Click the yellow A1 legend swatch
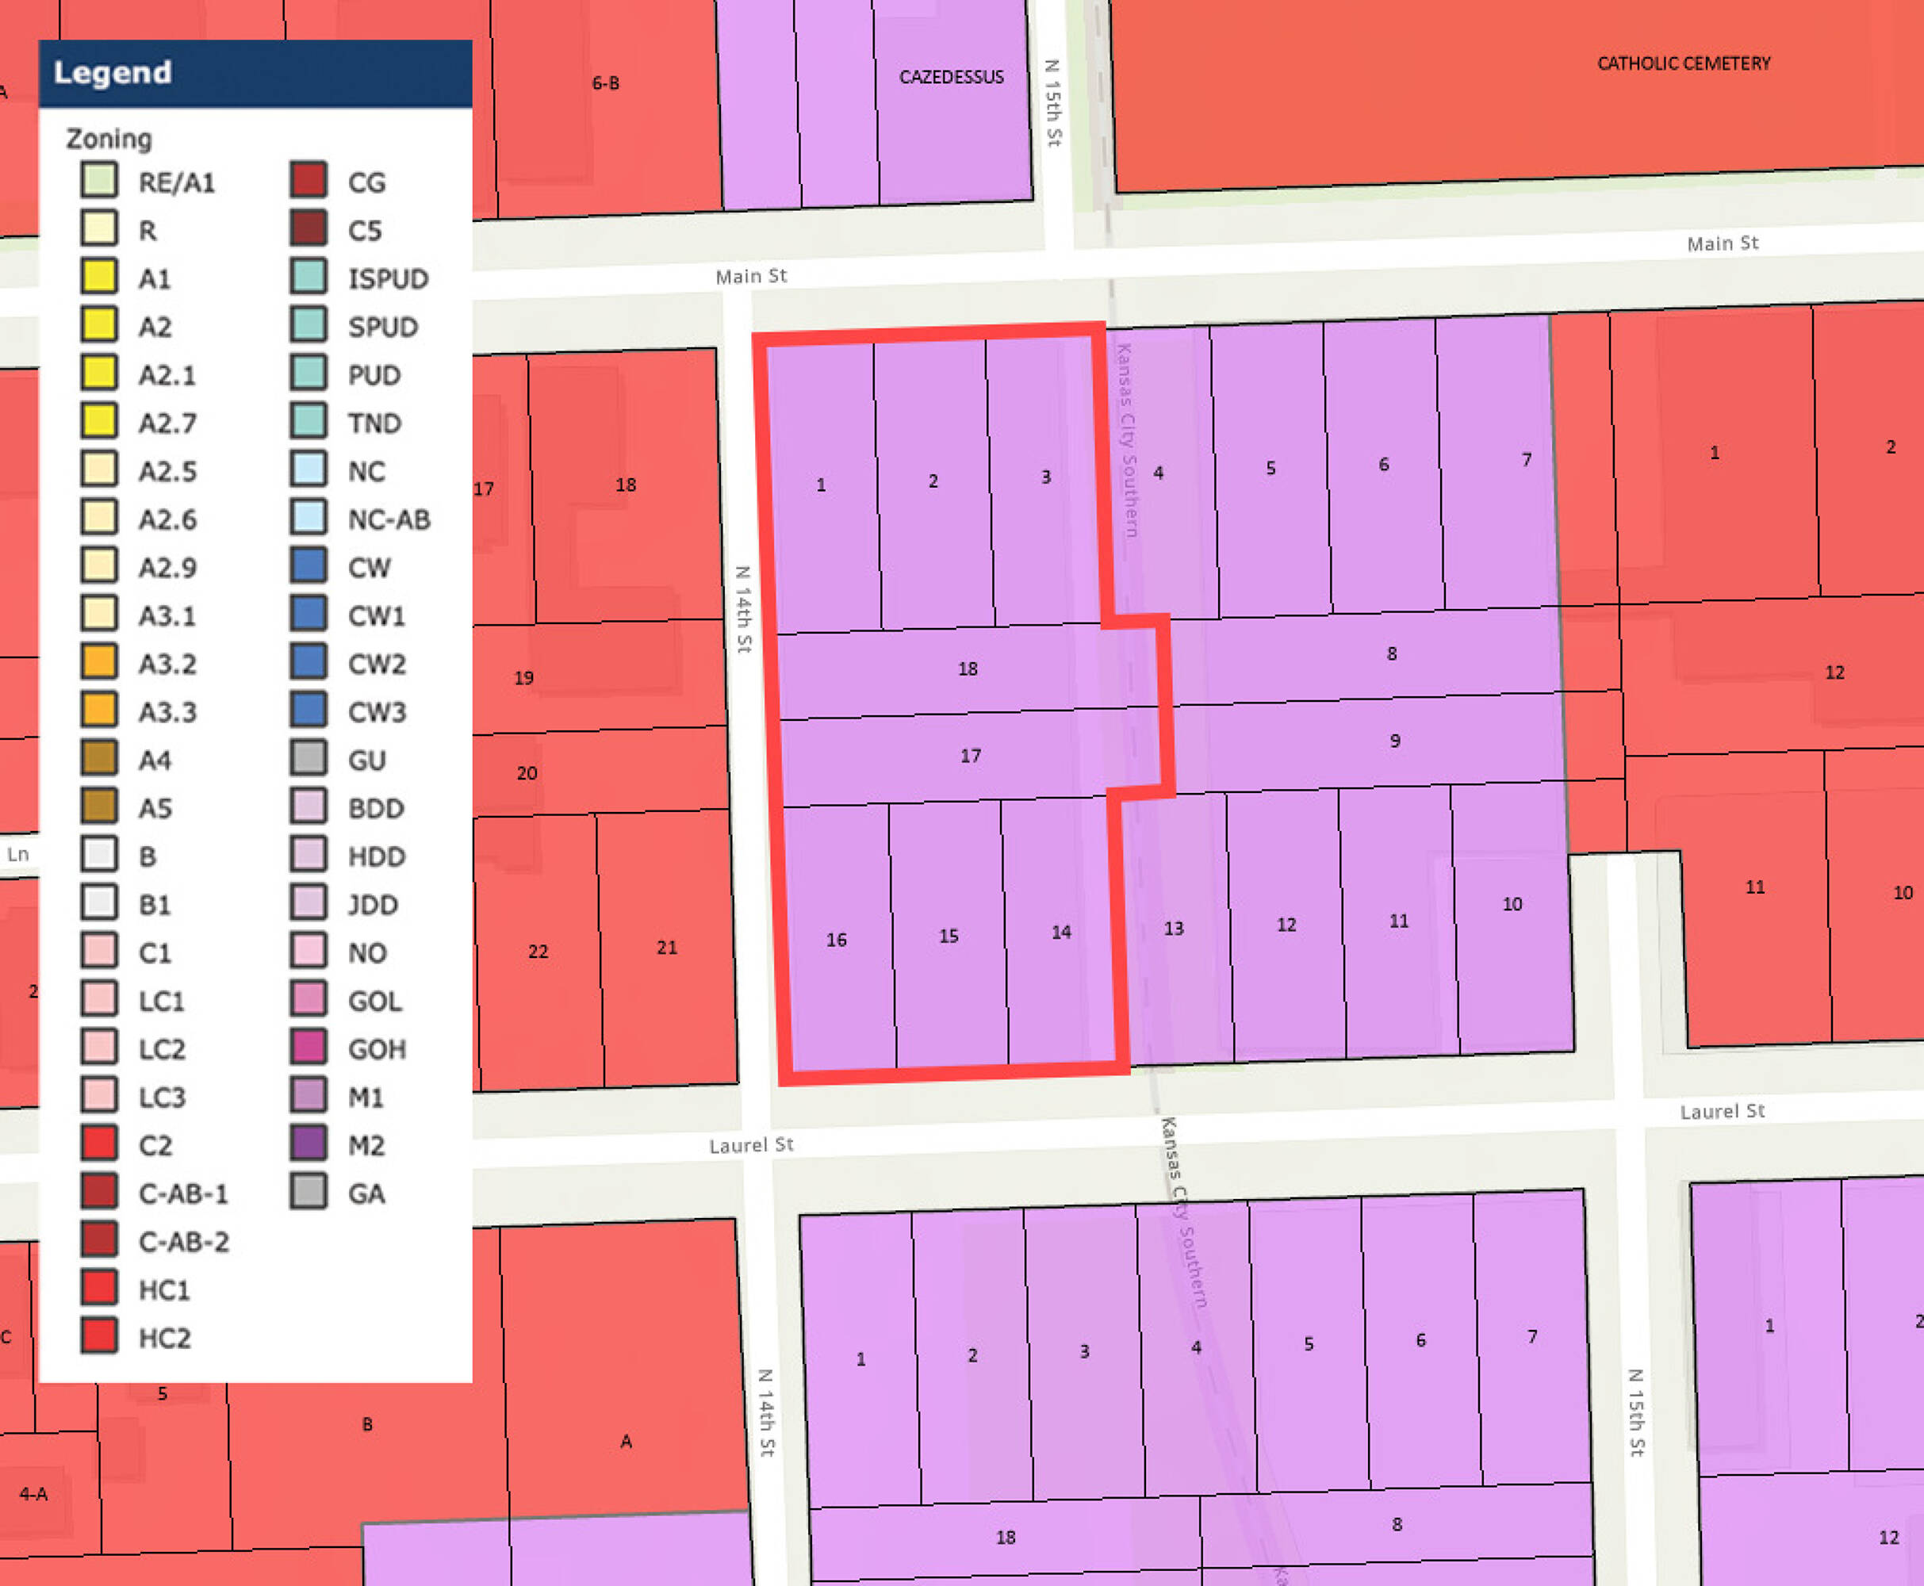Viewport: 1924px width, 1586px height. (98, 277)
